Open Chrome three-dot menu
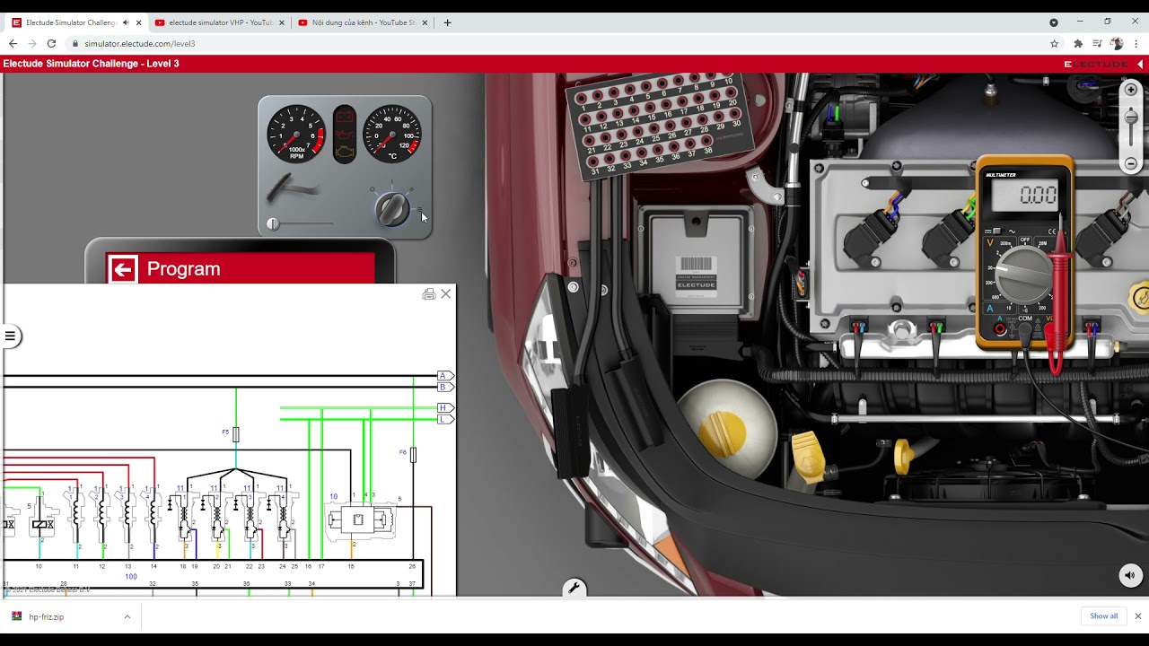This screenshot has width=1149, height=646. 1136,43
